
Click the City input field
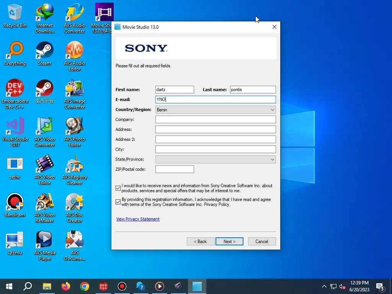coord(216,149)
